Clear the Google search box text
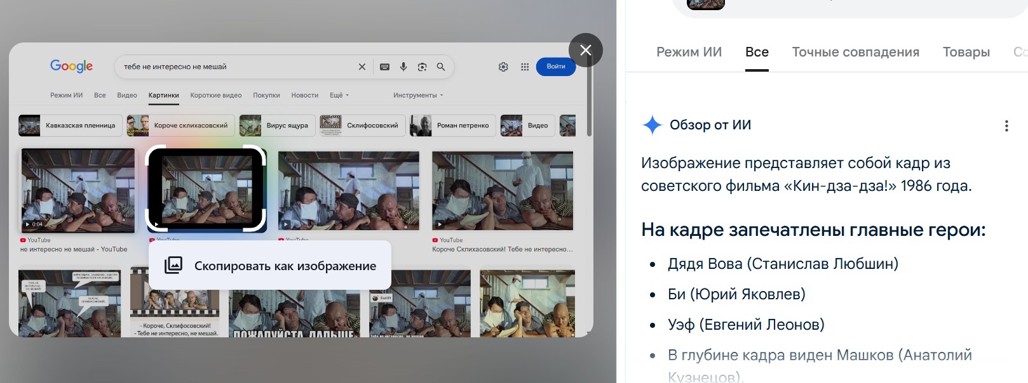1028x383 pixels. tap(362, 67)
